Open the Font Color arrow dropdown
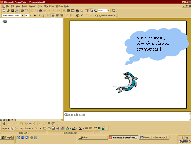 [x=83, y=128]
